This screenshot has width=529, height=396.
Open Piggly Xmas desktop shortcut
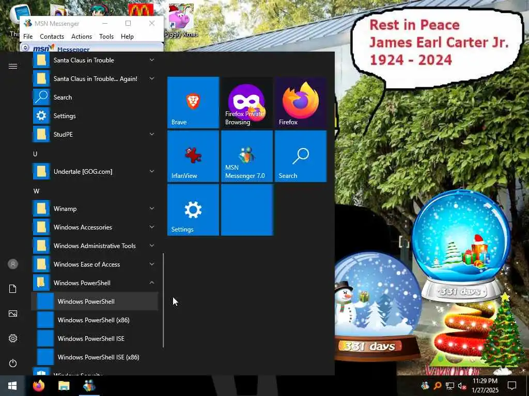(181, 20)
